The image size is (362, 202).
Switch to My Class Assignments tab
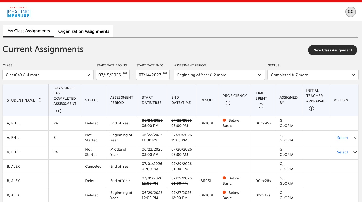(29, 31)
